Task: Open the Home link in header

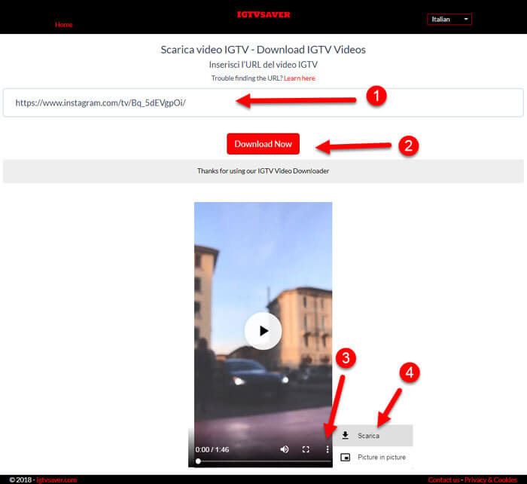Action: click(x=64, y=25)
